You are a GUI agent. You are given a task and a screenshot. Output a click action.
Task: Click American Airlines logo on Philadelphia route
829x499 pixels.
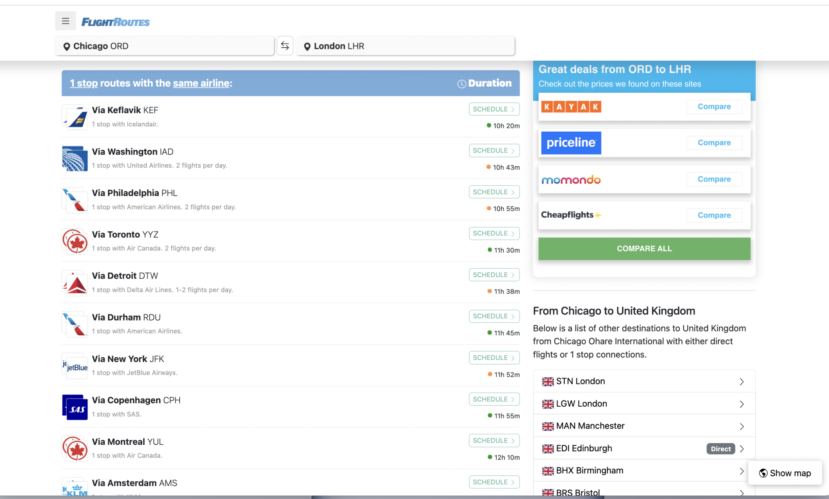coord(75,200)
